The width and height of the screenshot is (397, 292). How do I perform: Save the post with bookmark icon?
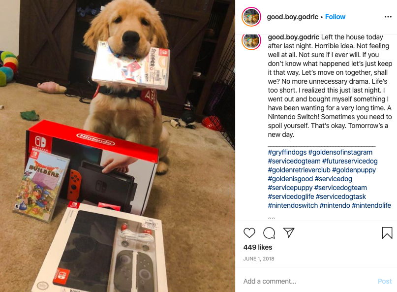point(387,233)
